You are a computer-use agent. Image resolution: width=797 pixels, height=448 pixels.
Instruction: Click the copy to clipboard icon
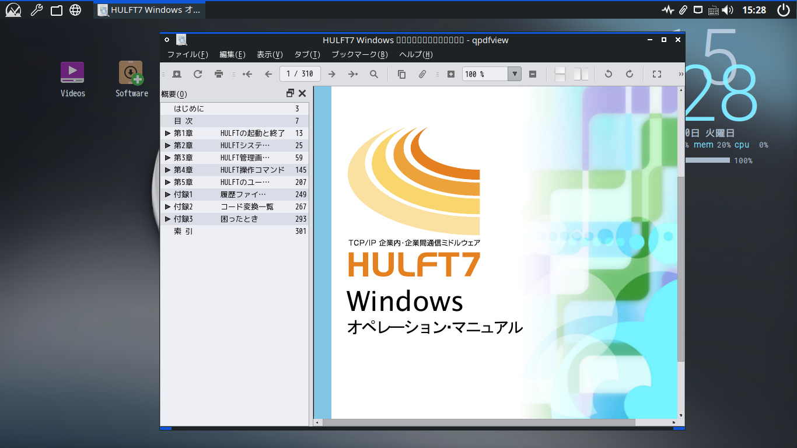[x=401, y=74]
